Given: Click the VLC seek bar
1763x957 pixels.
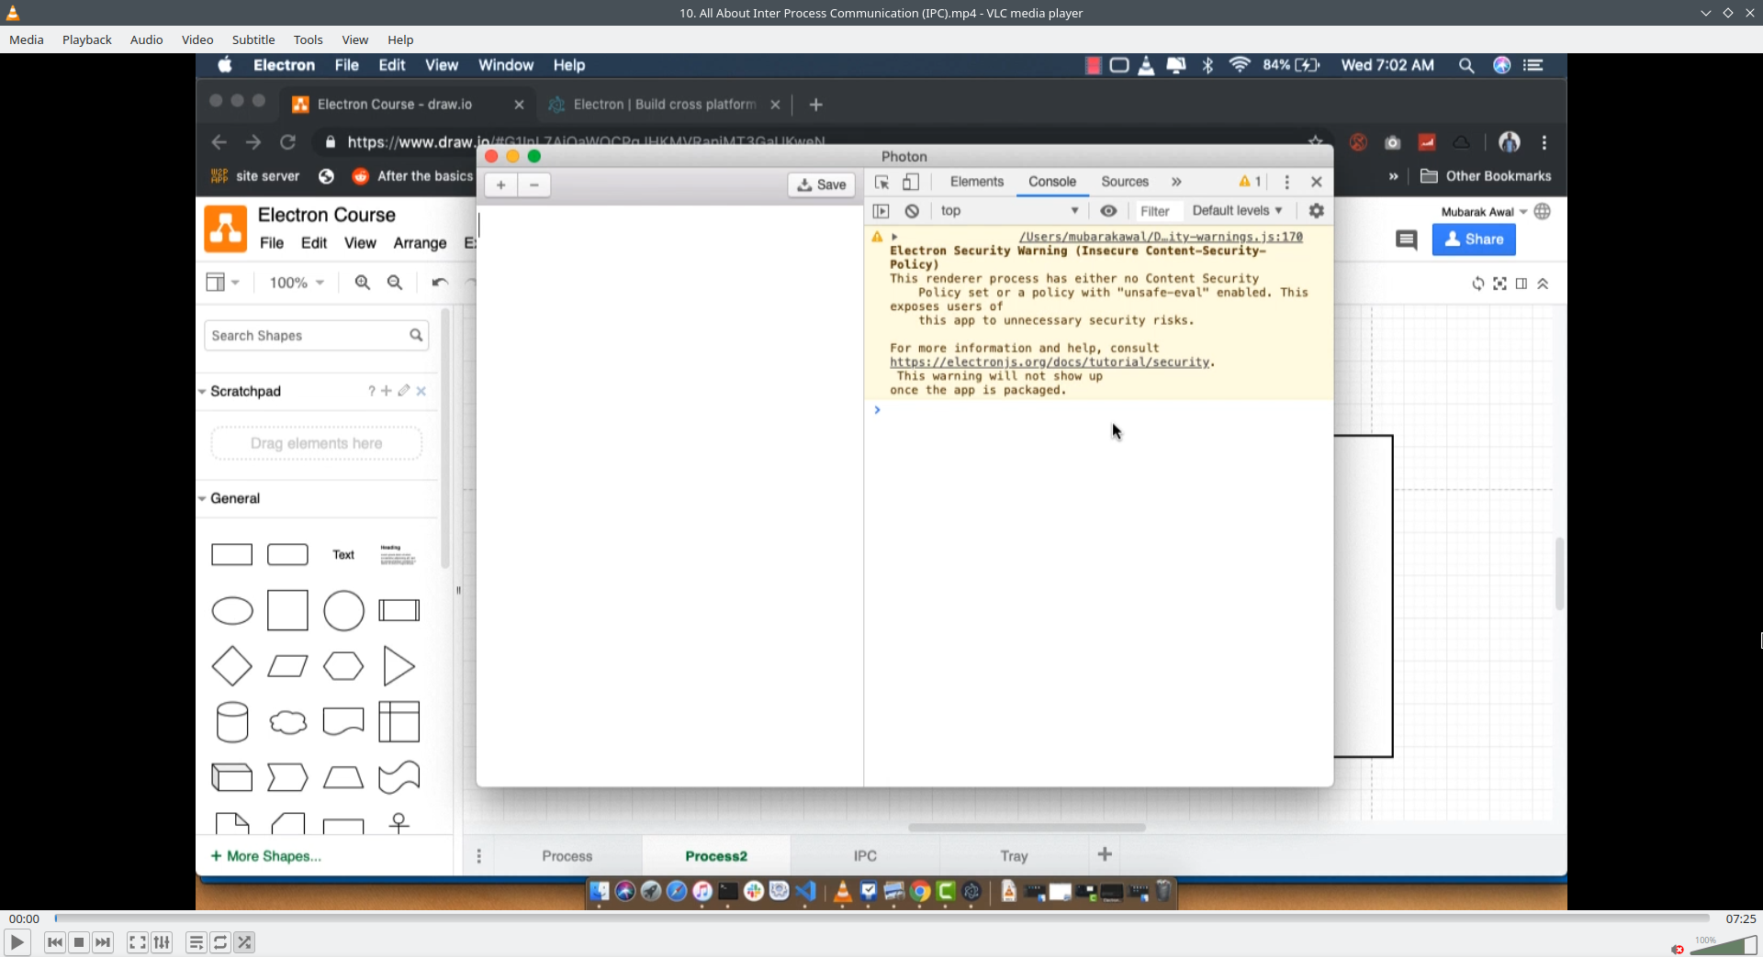Looking at the screenshot, I should [x=881, y=918].
